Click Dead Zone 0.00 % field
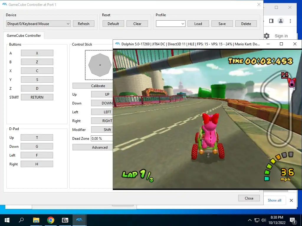 (102, 139)
